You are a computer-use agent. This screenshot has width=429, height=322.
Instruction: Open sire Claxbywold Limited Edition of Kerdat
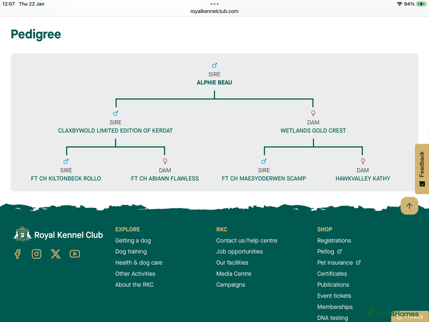(x=116, y=130)
